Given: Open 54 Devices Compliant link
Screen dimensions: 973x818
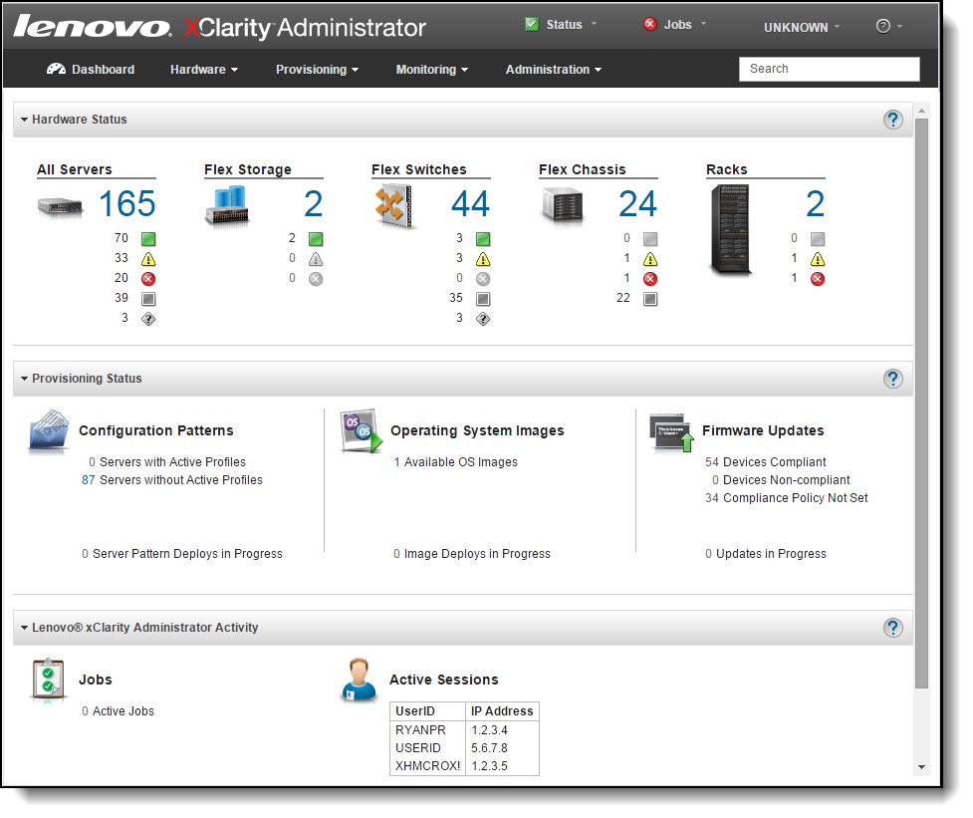Looking at the screenshot, I should click(765, 461).
